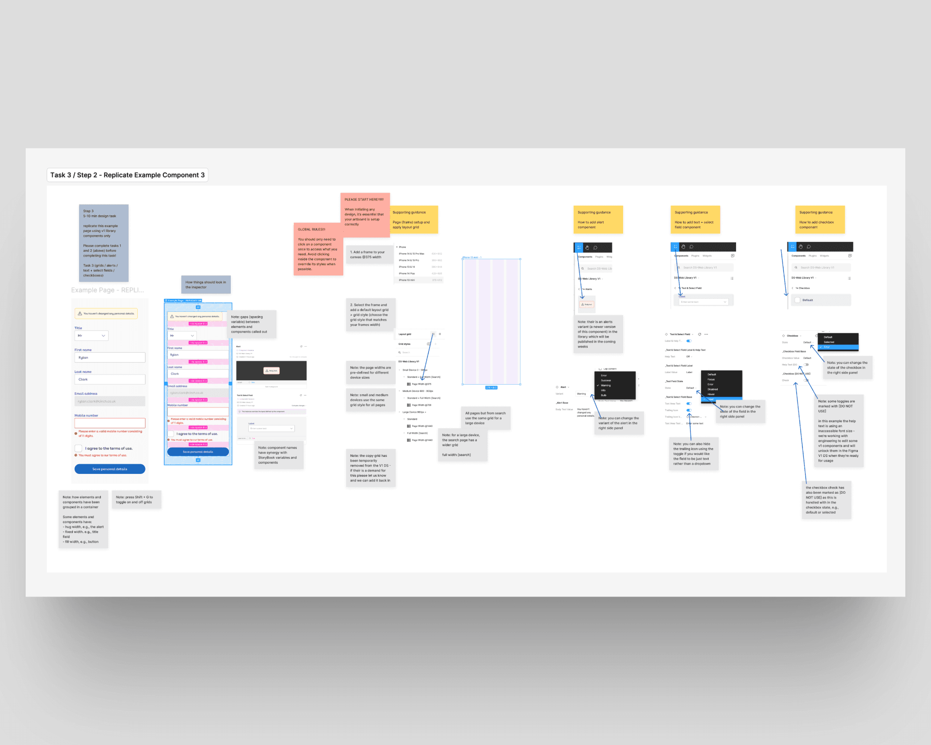
Task: Open the Mr title dropdown in the example page
Action: pos(91,336)
